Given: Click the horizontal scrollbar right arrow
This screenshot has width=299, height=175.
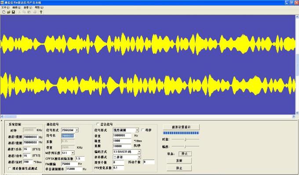Looking at the screenshot, I should [x=293, y=116].
